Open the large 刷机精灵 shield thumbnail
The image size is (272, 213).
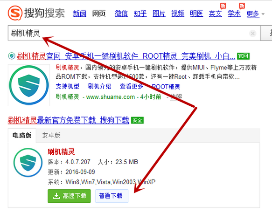coord(29,85)
